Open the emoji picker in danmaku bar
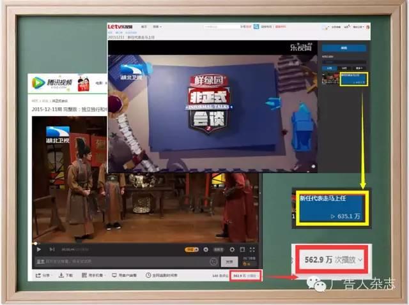This screenshot has width=409, height=305. pos(213,262)
